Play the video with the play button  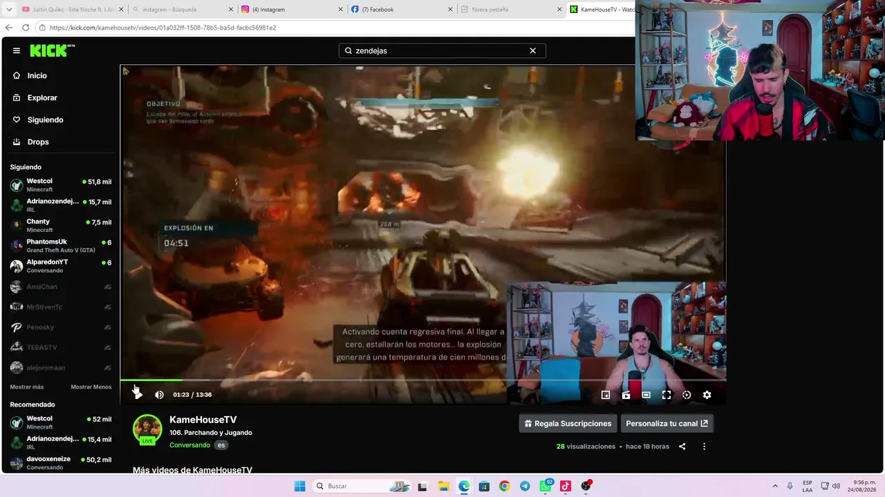coord(138,395)
